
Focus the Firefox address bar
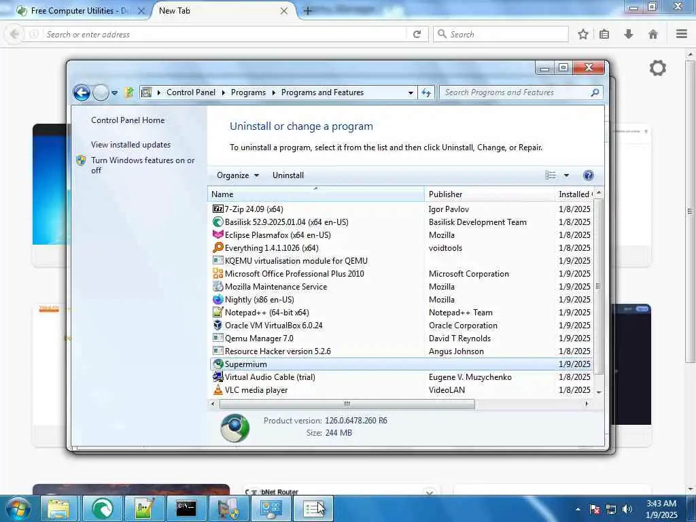click(x=224, y=34)
